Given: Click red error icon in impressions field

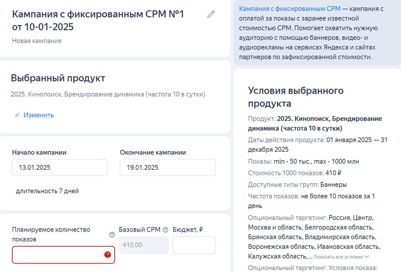Looking at the screenshot, I should pos(108,255).
